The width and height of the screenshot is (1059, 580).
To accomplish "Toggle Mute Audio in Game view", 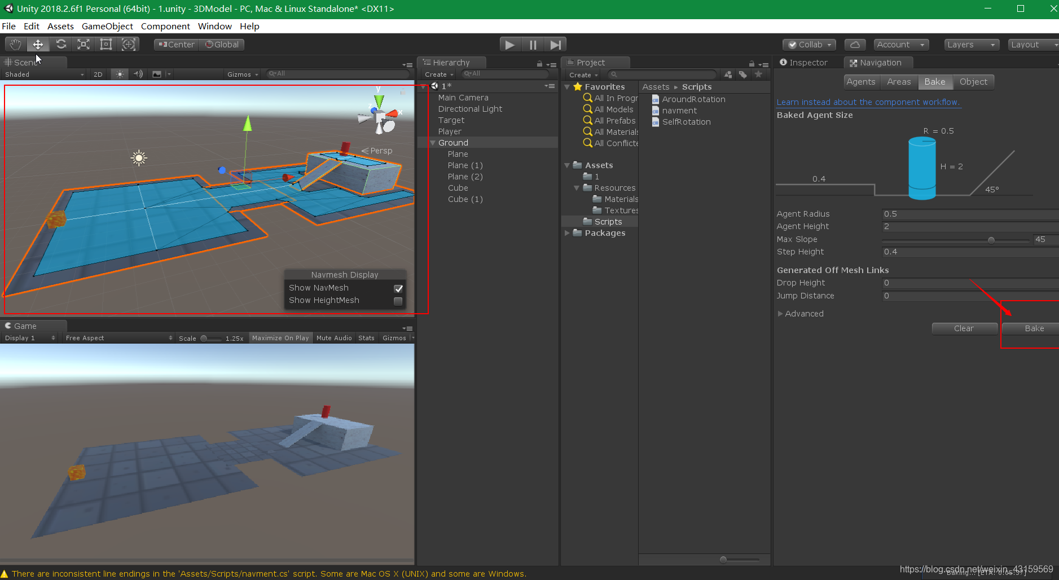I will tap(334, 338).
